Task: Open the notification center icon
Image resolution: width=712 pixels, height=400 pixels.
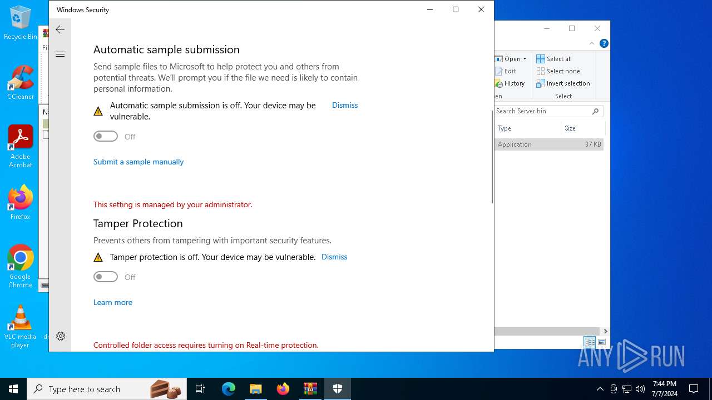Action: (694, 389)
